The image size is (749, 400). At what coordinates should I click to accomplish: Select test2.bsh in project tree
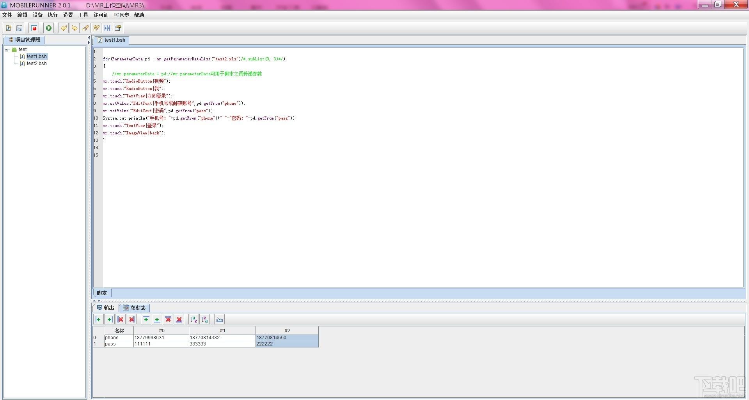(x=36, y=63)
